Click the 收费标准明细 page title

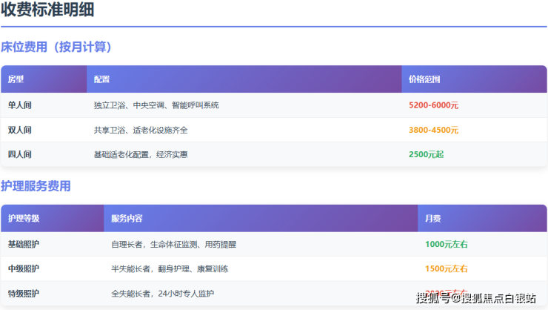[x=47, y=10]
